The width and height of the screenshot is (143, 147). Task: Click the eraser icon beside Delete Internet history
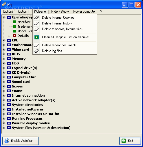coord(36,23)
